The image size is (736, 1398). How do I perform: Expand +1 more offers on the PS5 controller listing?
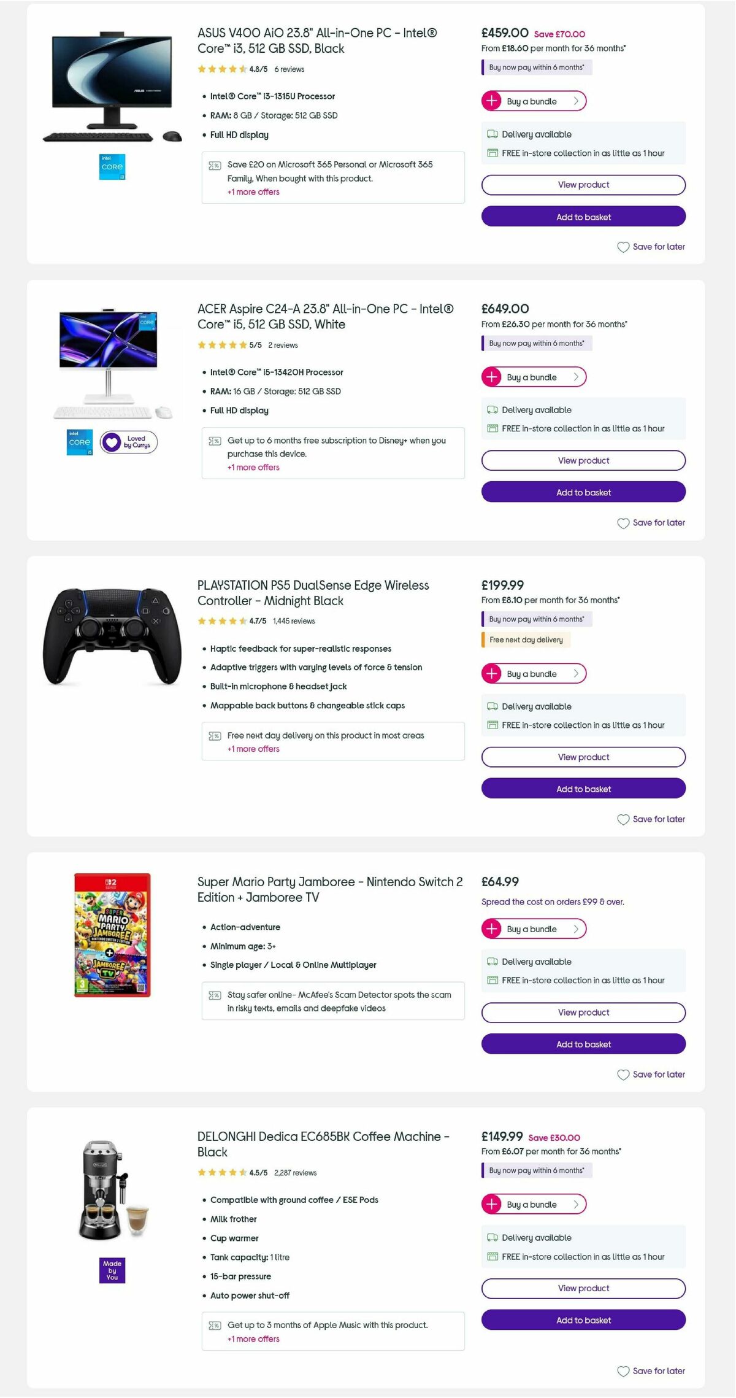[253, 749]
